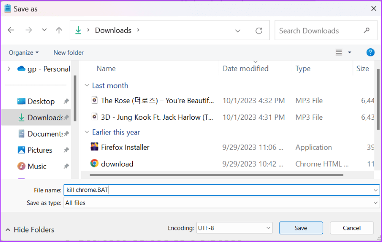Open Documents in the sidebar

[x=41, y=134]
